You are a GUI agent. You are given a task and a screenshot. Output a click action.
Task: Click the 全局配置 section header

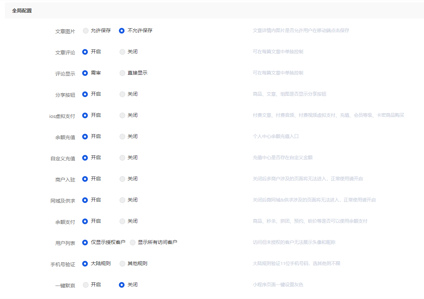[22, 11]
